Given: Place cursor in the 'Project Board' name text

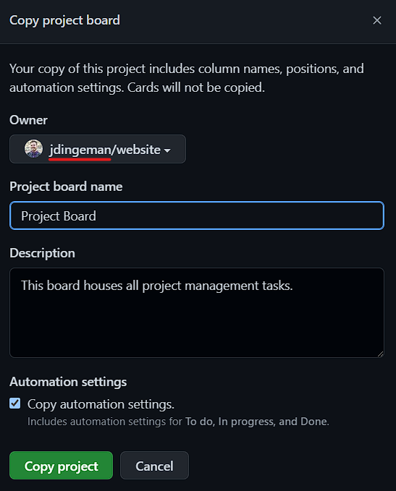Looking at the screenshot, I should (59, 216).
